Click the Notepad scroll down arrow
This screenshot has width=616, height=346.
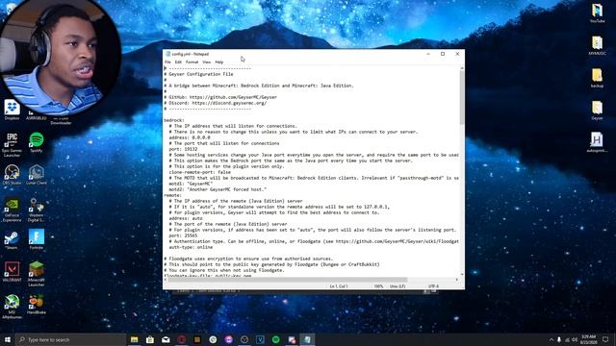tap(462, 274)
